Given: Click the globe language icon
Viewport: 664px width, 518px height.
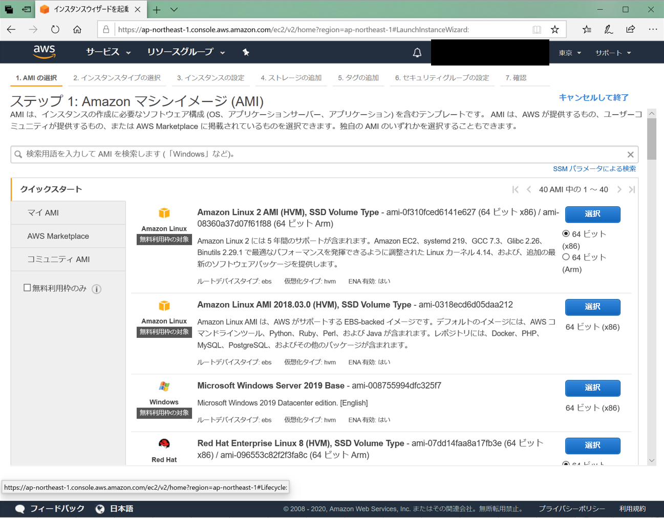Looking at the screenshot, I should pyautogui.click(x=100, y=509).
